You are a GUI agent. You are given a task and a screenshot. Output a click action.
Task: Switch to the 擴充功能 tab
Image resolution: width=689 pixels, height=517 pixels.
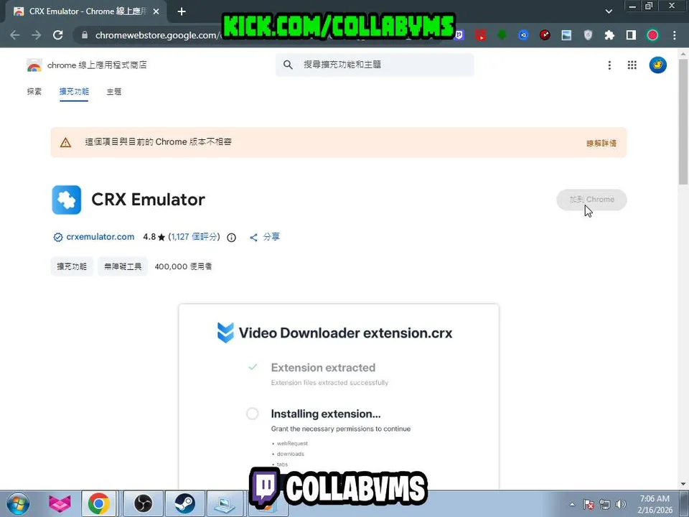click(74, 91)
